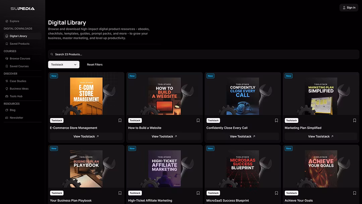Open 'MicroSaaS Success Blueprint' title
The width and height of the screenshot is (362, 204).
pos(228,201)
